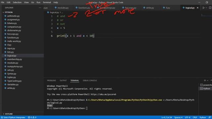
Task: Open TypeCasting.py file
Action: pos(14,81)
